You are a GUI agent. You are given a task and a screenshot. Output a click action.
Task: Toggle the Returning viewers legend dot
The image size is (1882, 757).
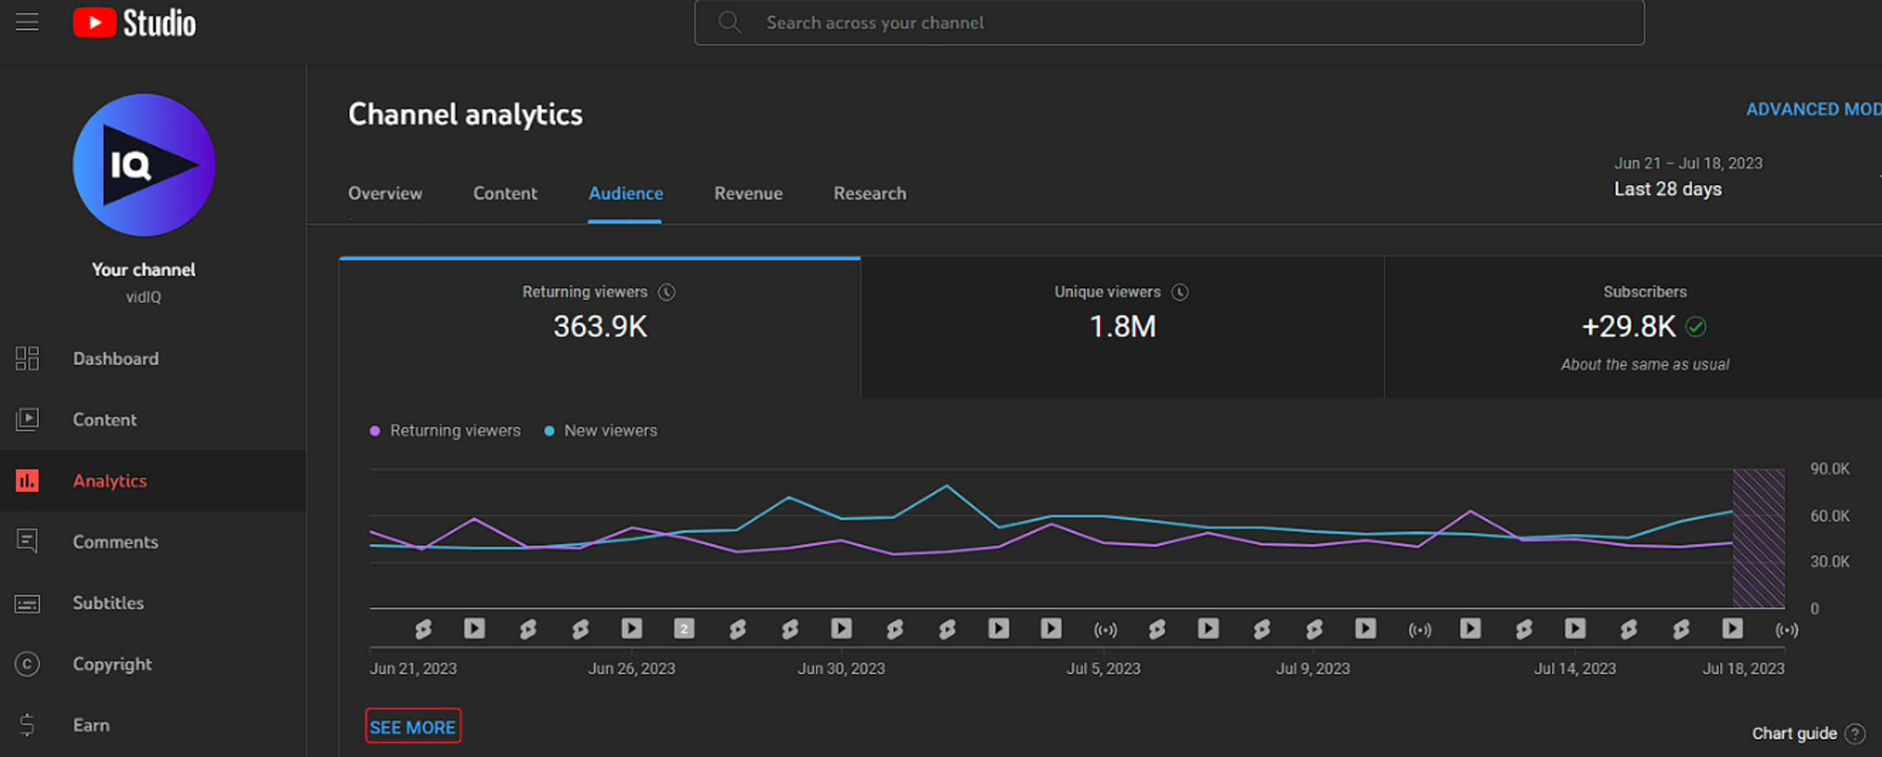coord(375,431)
